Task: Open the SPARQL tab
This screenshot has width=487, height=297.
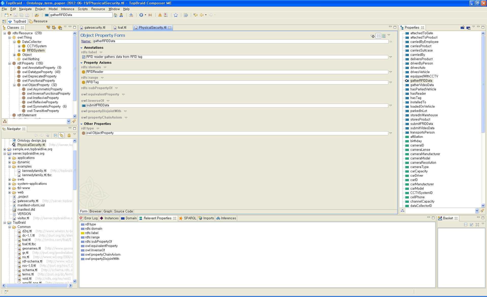Action: [188, 218]
